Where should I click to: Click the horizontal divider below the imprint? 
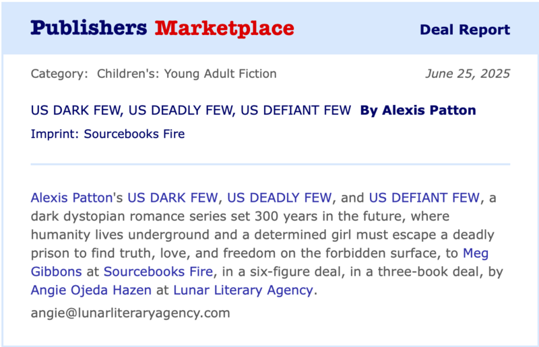tap(269, 164)
